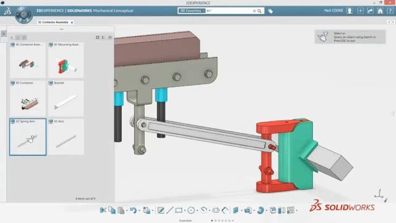The image size is (396, 223).
Task: Click the Paste icon in the bottom toolbar
Action: point(121,210)
